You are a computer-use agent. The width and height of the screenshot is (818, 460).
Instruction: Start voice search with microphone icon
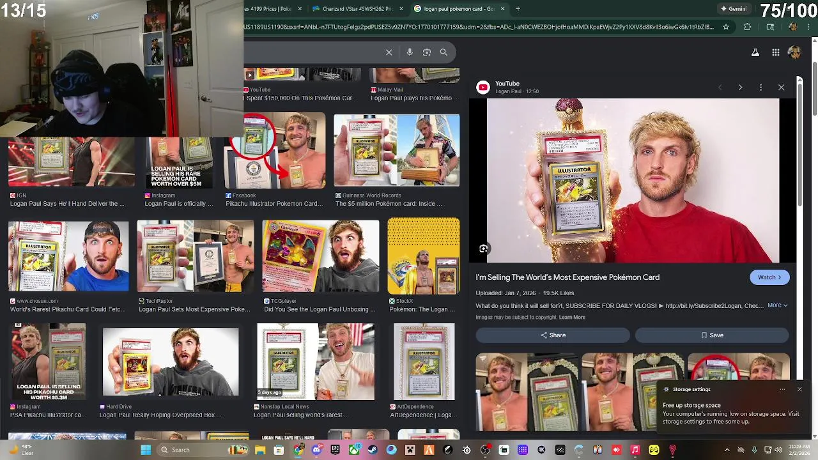coord(410,52)
